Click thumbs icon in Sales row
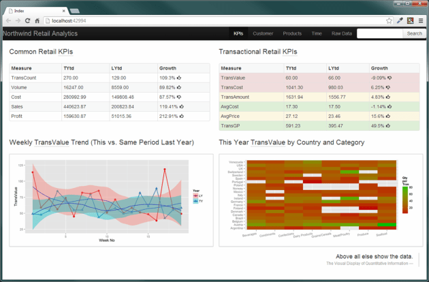The image size is (429, 282). click(182, 106)
